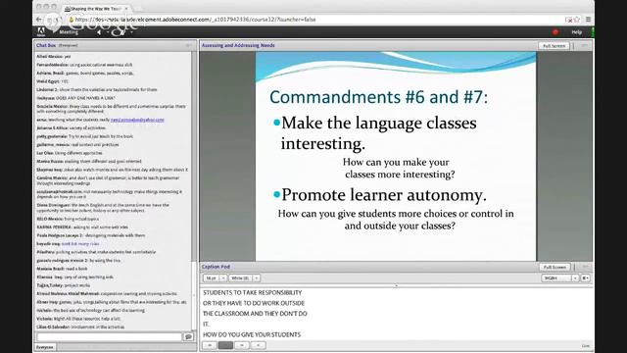
Task: Click the browser back arrow
Action: point(39,20)
